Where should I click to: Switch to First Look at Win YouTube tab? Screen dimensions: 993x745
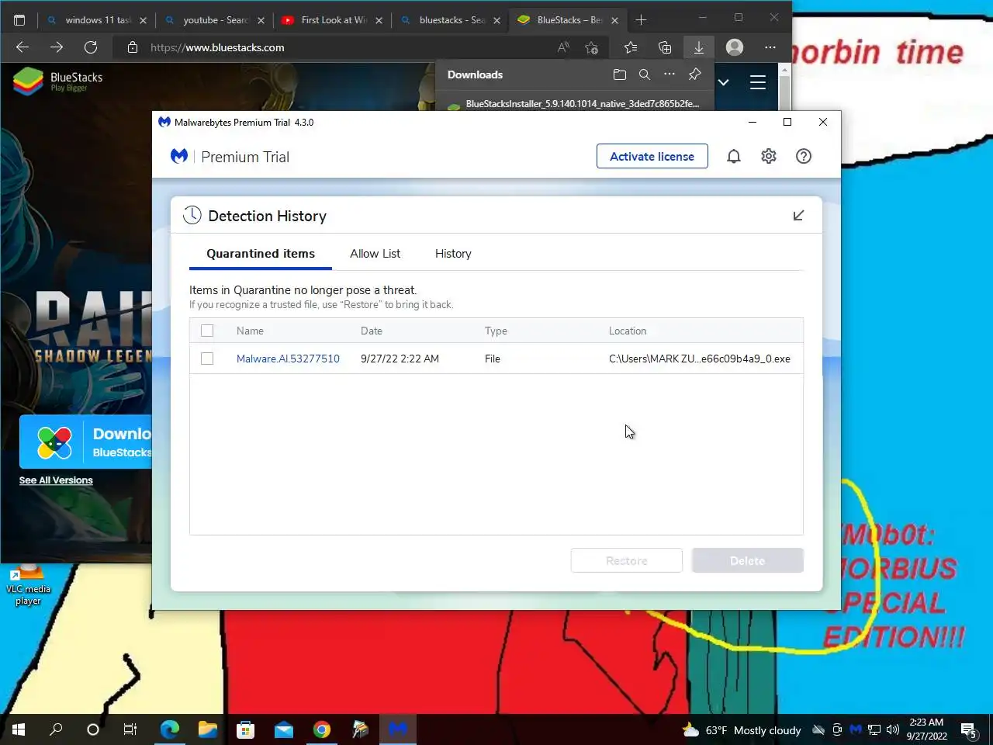click(332, 20)
